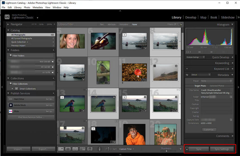Image resolution: width=240 pixels, height=156 pixels.
Task: Click the Flickr service icon
Action: point(10,111)
